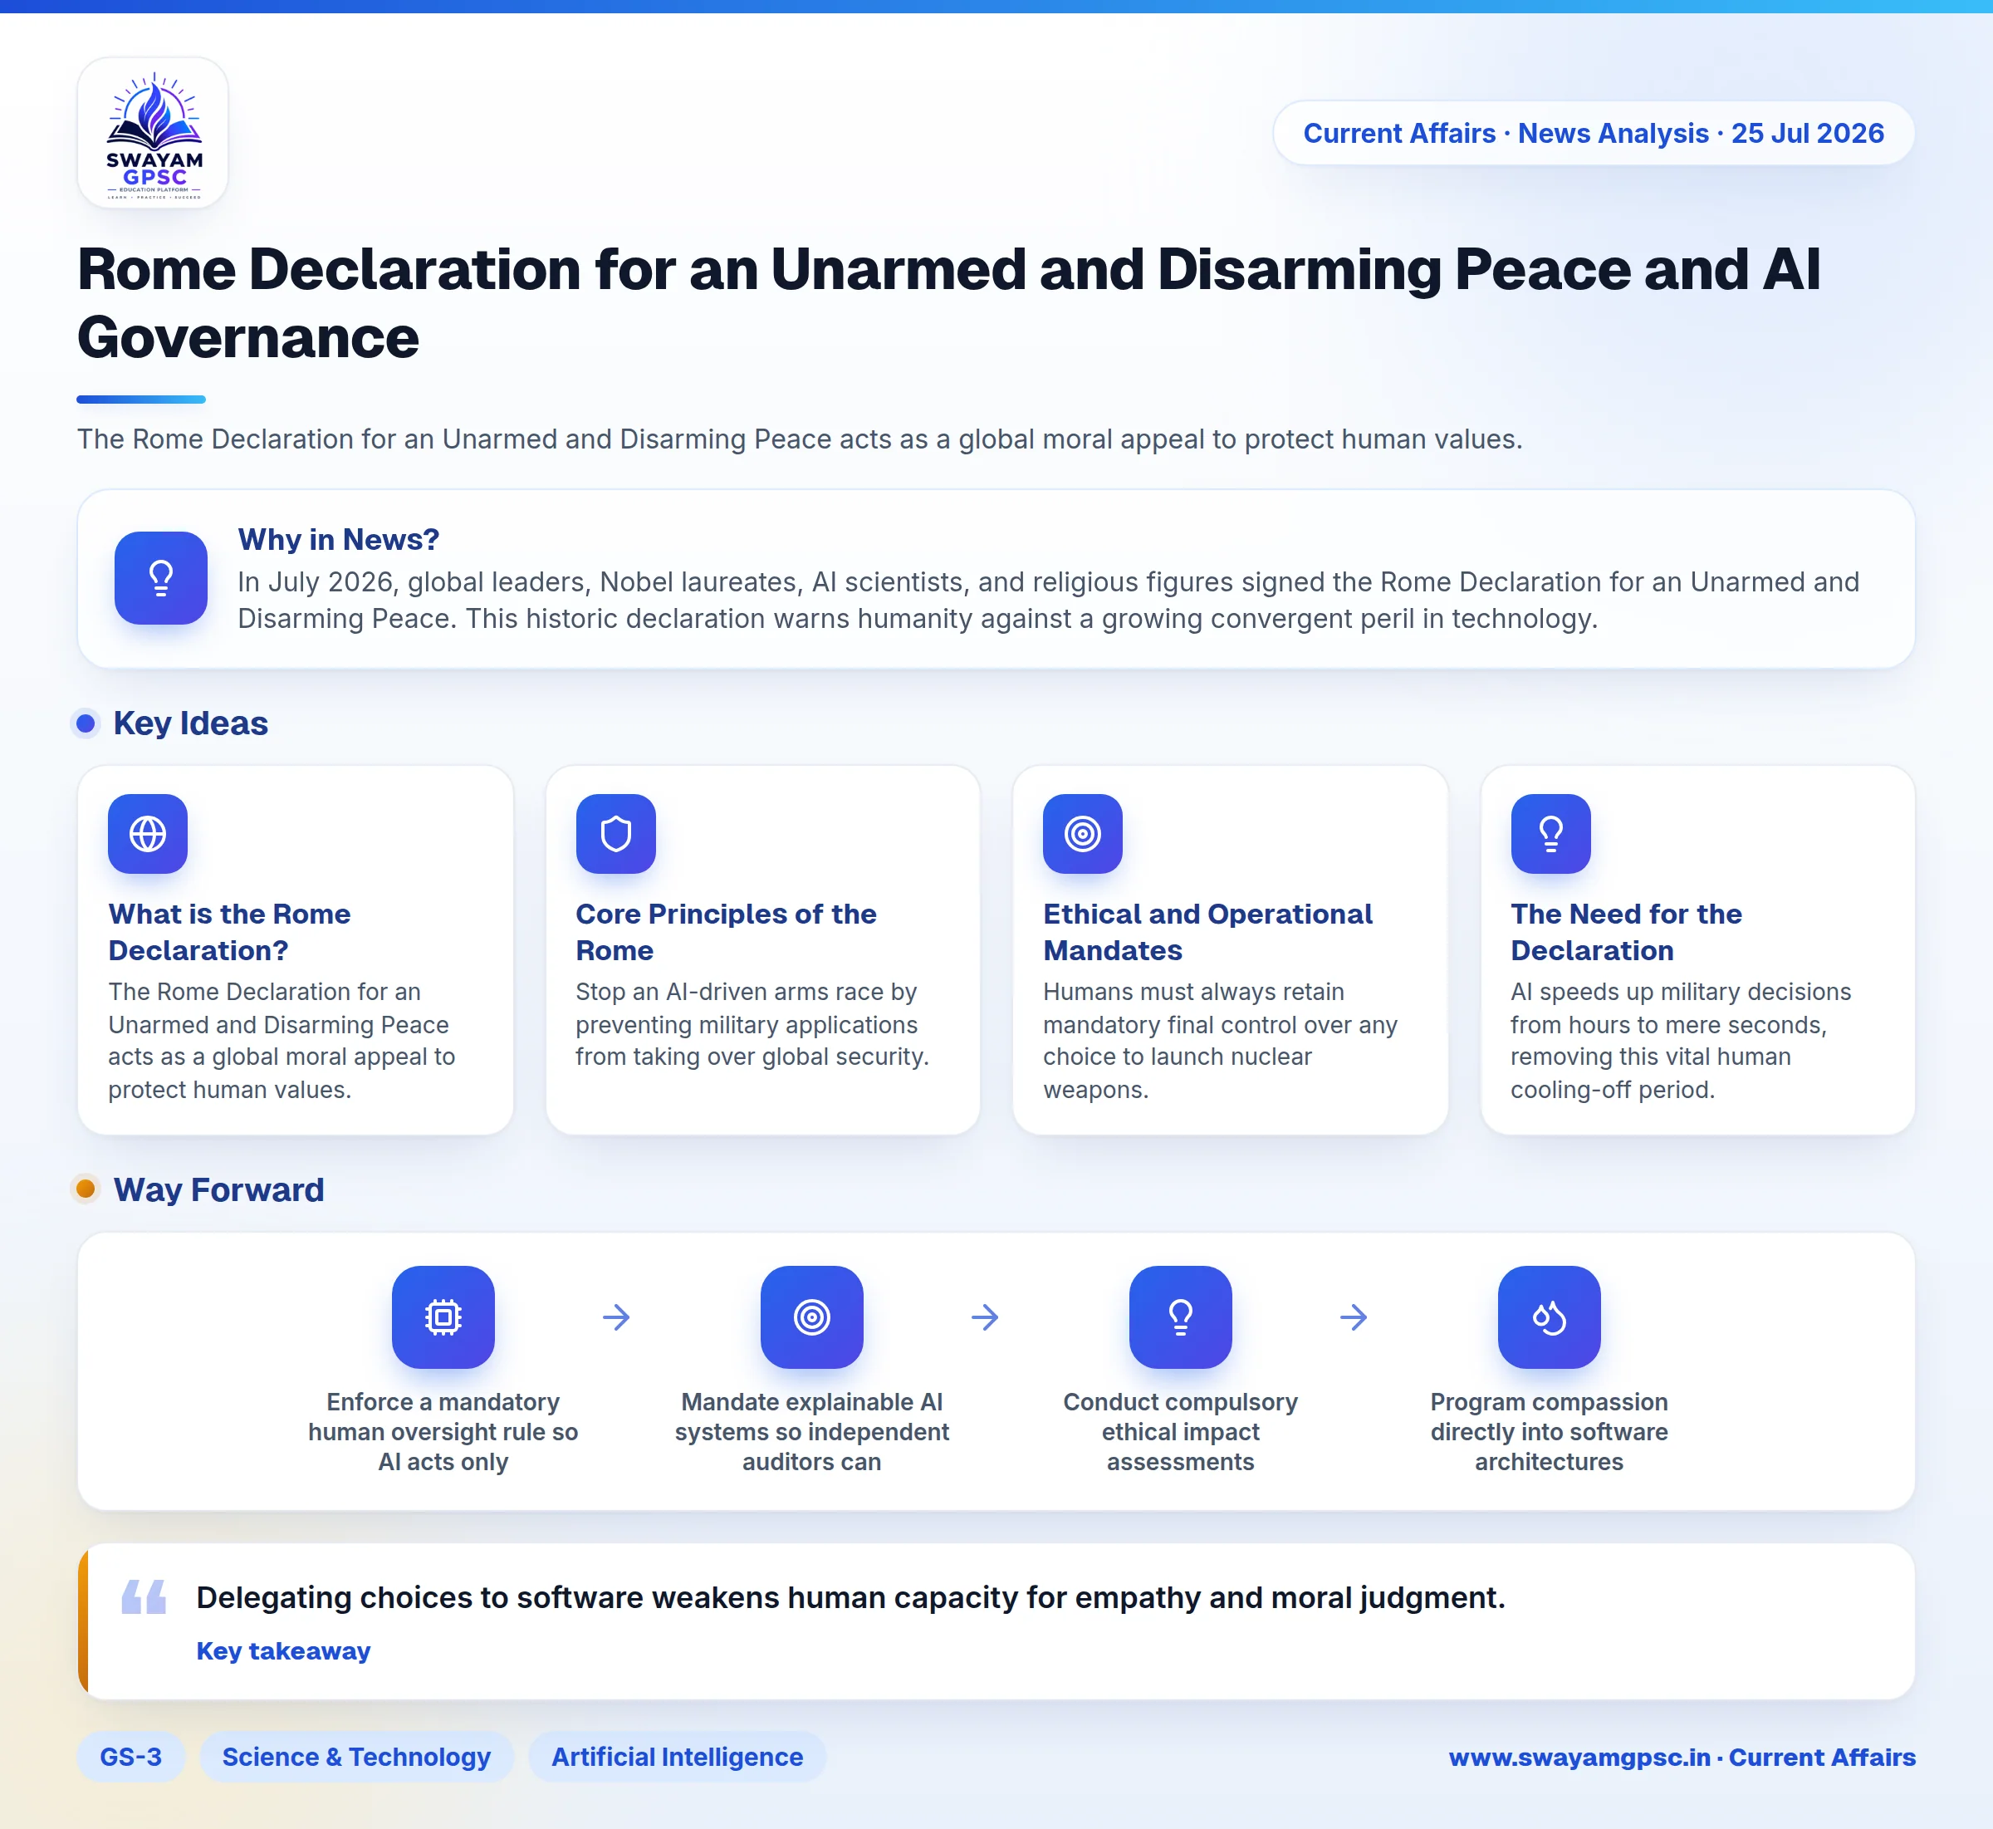Click the Swayam GPSC logo

(154, 133)
